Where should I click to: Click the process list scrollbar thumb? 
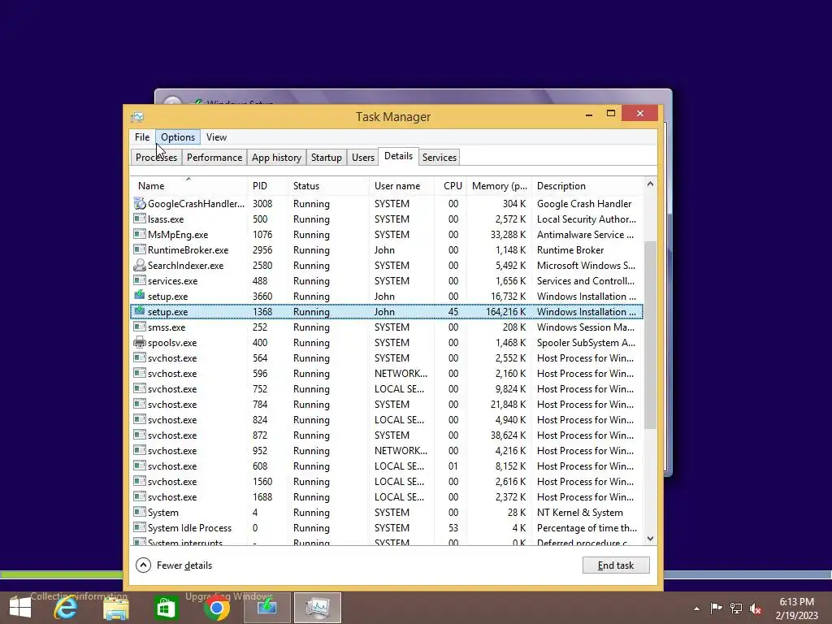[650, 336]
